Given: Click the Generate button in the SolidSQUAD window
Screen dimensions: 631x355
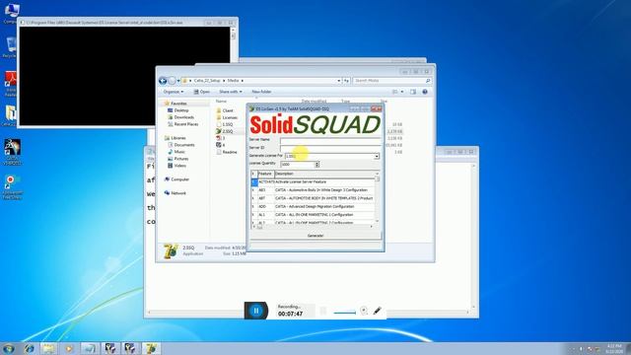Looking at the screenshot, I should [315, 236].
